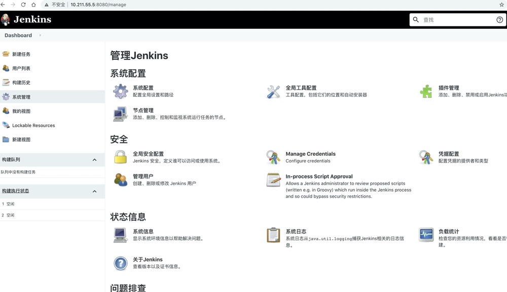Open Lockable Resources in sidebar

point(33,125)
